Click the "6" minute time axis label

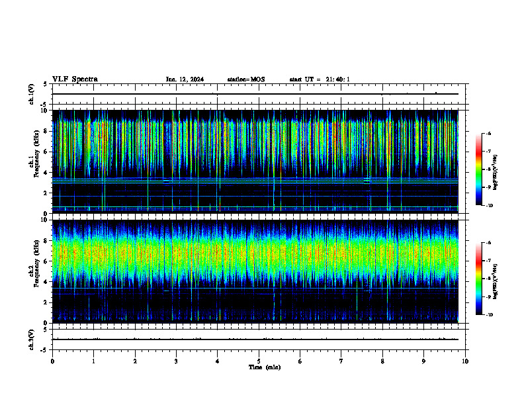(300, 361)
